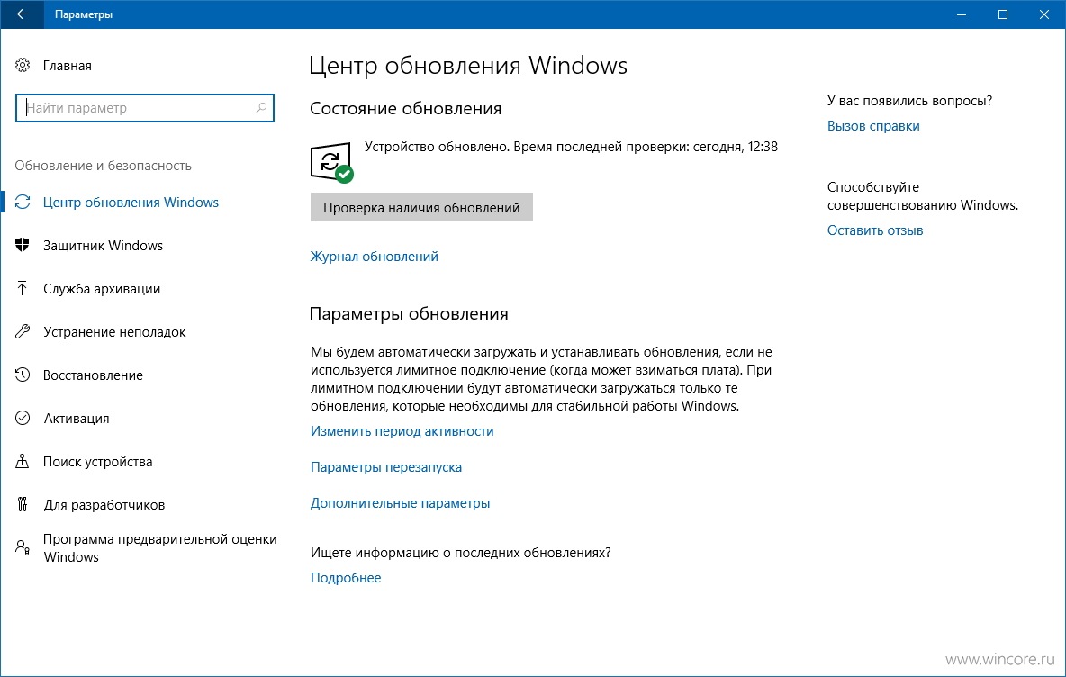The width and height of the screenshot is (1066, 677).
Task: Click the Поиск устройства locator icon
Action: coord(23,462)
